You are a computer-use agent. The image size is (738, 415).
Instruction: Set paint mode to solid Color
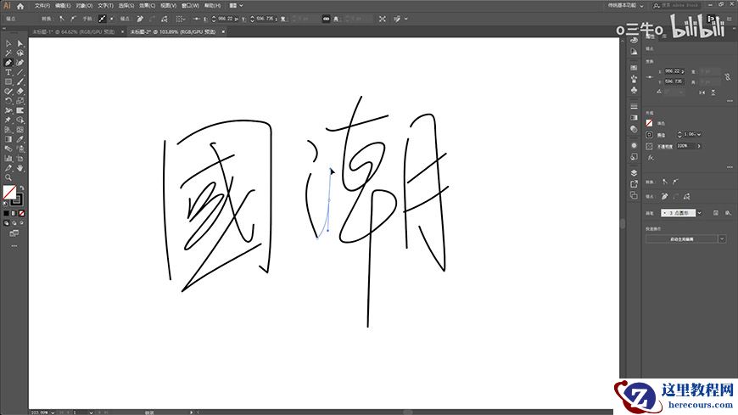(x=7, y=213)
